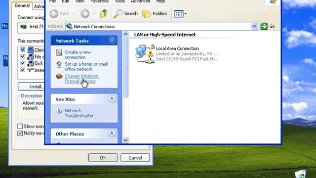The height and width of the screenshot is (178, 316).
Task: Open the Back history dropdown arrow
Action: pyautogui.click(x=74, y=13)
